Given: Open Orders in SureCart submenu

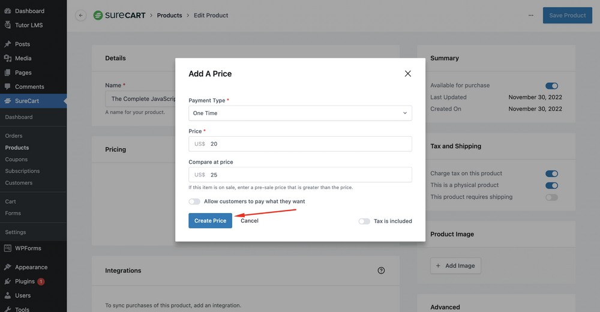Looking at the screenshot, I should (x=14, y=136).
